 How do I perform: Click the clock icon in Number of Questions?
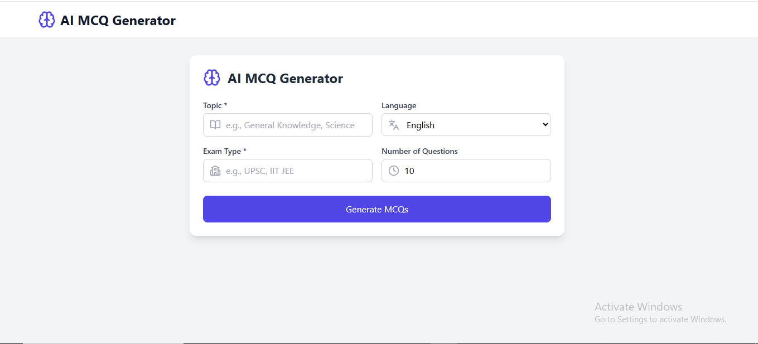(393, 171)
